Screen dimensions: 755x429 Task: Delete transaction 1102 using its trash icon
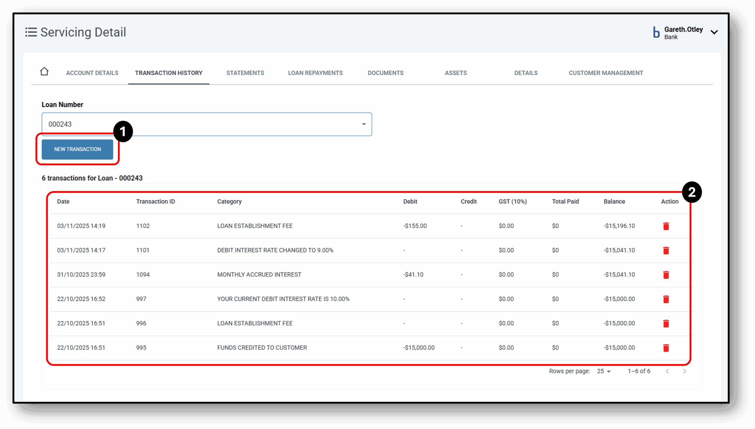click(667, 226)
